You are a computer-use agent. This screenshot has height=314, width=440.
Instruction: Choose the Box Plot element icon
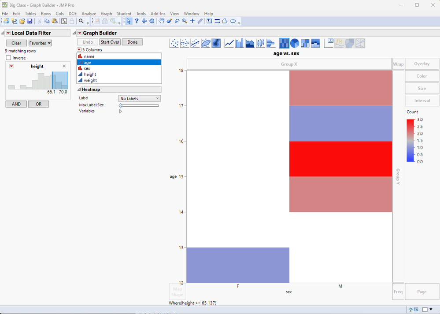tap(260, 43)
